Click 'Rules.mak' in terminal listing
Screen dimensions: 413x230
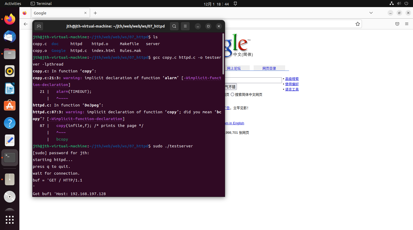click(x=131, y=51)
